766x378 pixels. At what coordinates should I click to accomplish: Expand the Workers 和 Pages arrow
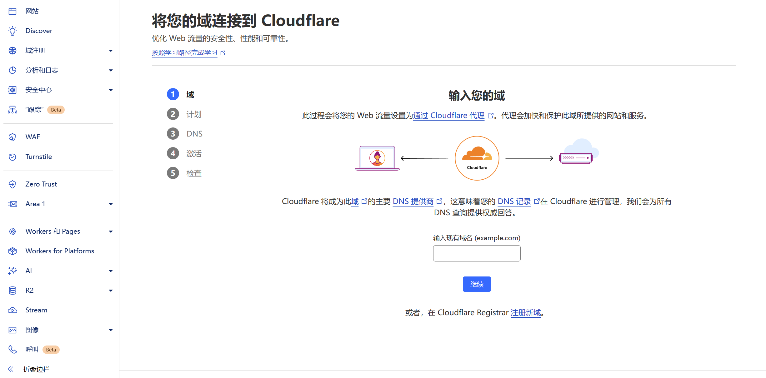pyautogui.click(x=111, y=231)
